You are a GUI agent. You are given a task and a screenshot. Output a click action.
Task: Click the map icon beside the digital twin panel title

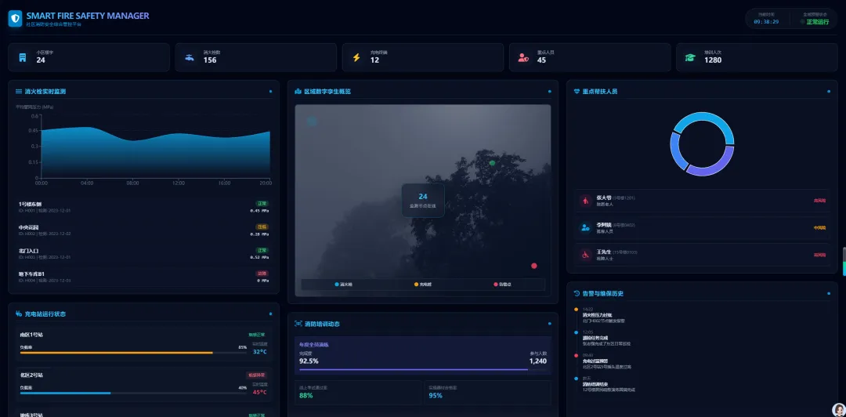298,91
